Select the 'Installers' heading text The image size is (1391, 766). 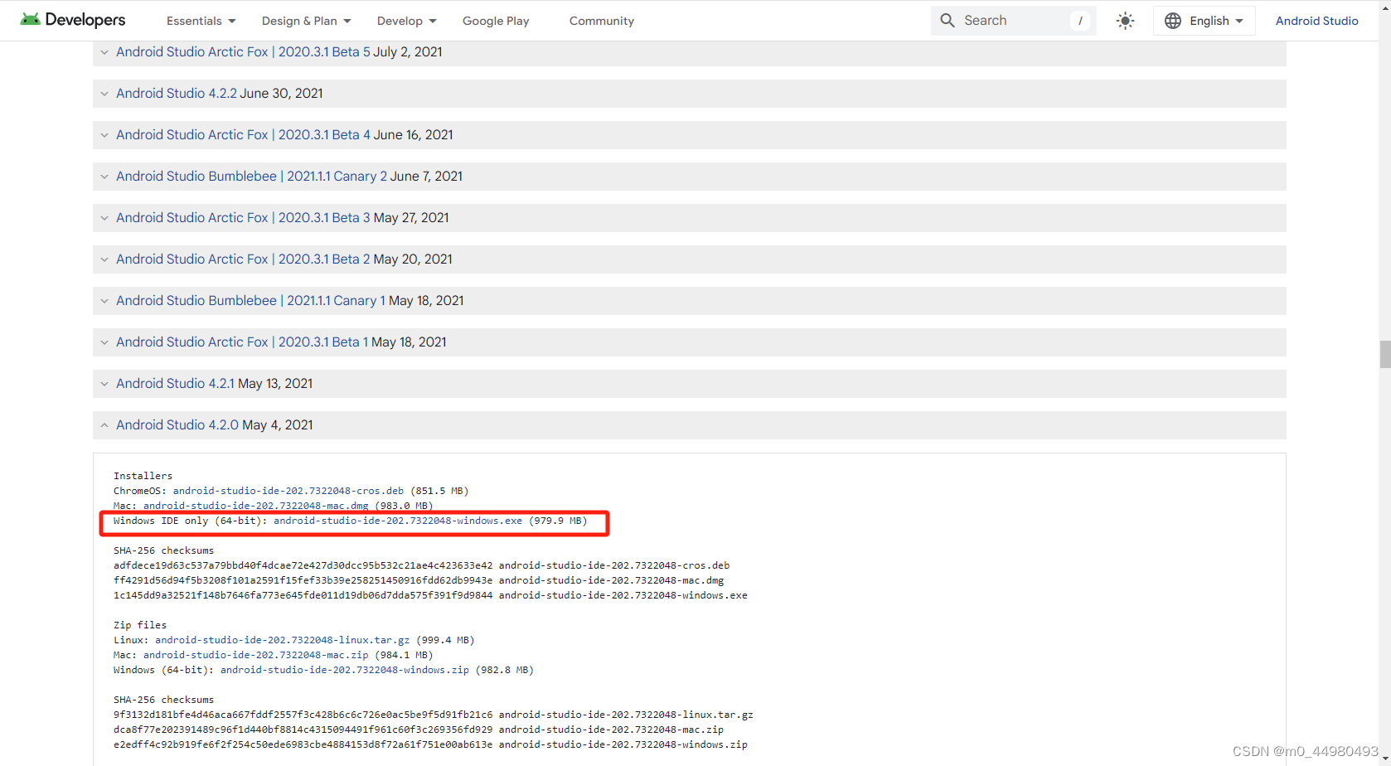(143, 476)
